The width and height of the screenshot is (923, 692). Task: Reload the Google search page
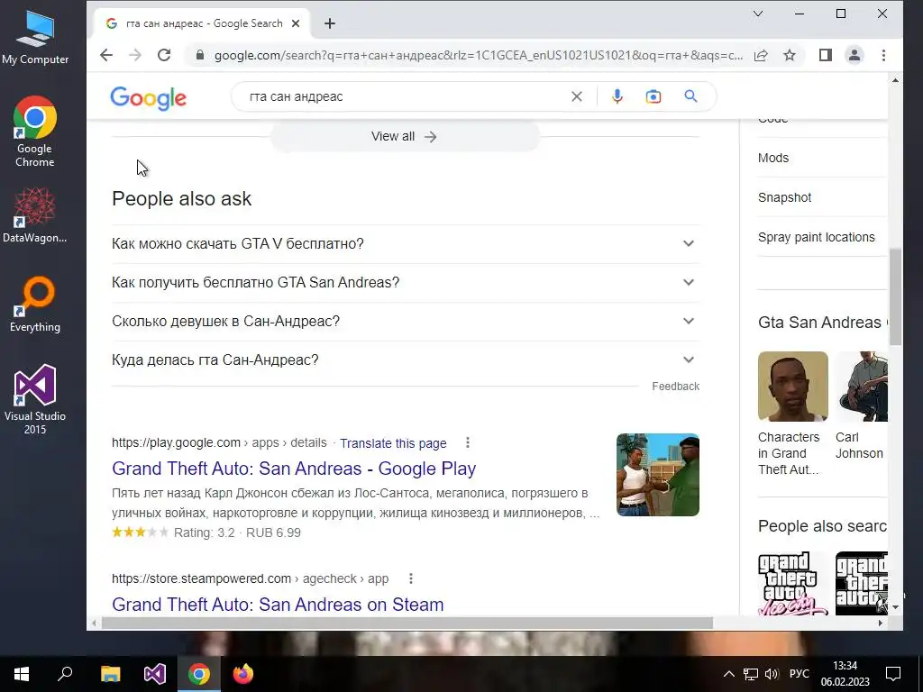(164, 55)
